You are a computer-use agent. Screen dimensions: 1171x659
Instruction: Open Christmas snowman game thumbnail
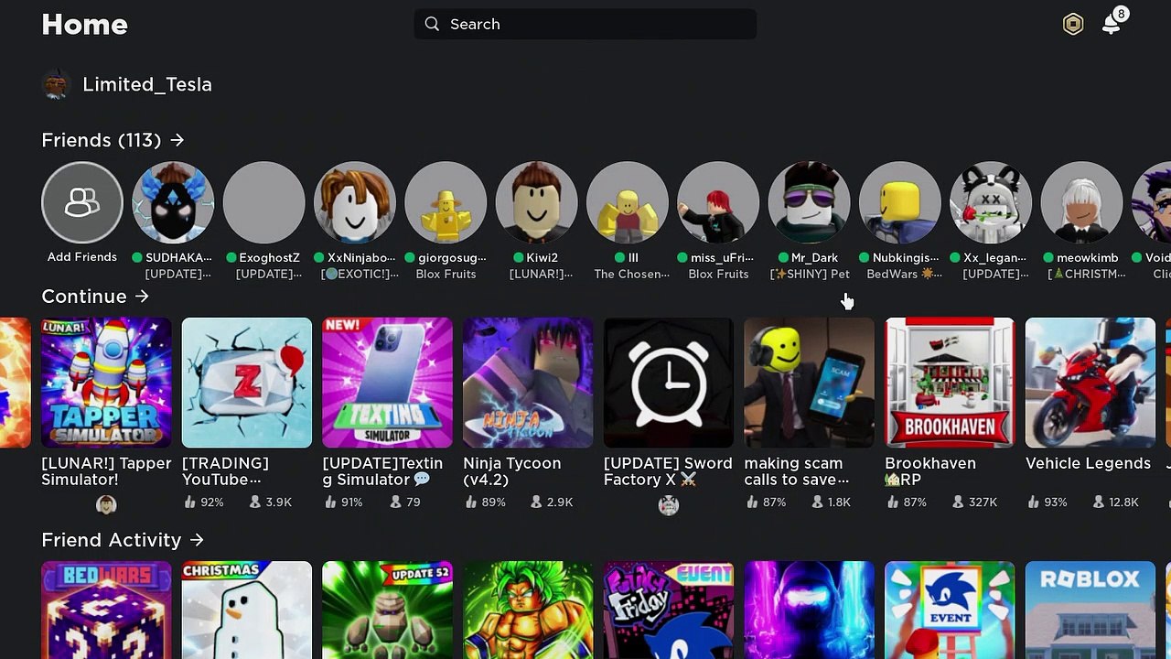click(247, 610)
